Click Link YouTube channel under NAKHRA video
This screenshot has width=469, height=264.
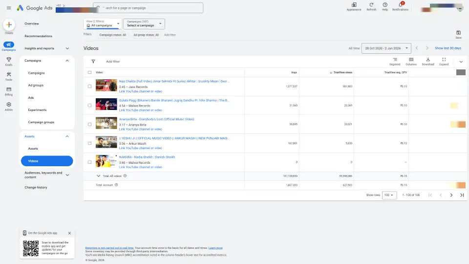coord(140,167)
